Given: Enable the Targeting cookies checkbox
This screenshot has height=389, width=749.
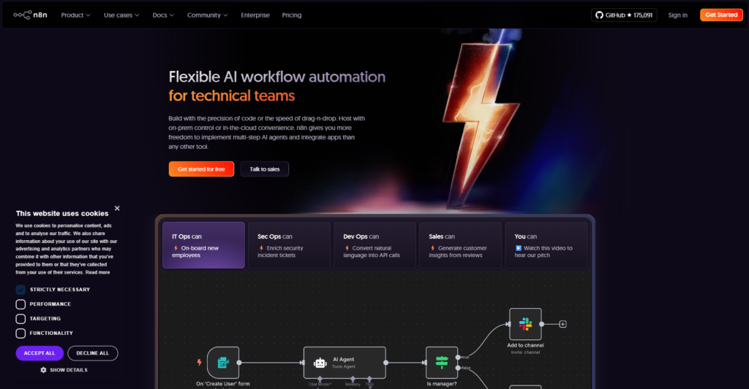Looking at the screenshot, I should click(20, 319).
